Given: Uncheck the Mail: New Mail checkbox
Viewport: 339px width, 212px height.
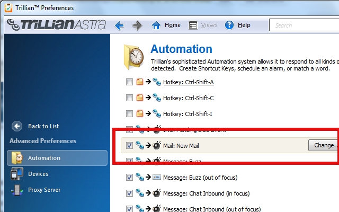Looking at the screenshot, I should 129,145.
